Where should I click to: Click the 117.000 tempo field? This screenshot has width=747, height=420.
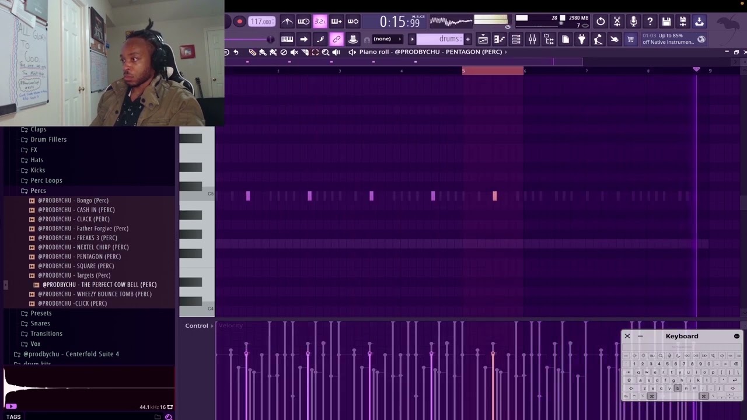coord(261,22)
